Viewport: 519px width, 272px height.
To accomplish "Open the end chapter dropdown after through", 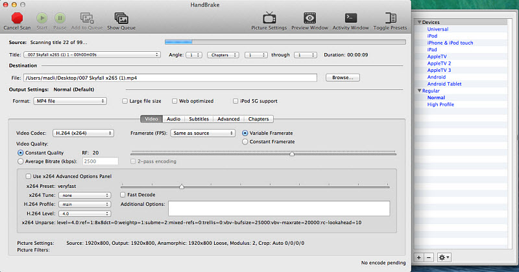I will coord(306,55).
